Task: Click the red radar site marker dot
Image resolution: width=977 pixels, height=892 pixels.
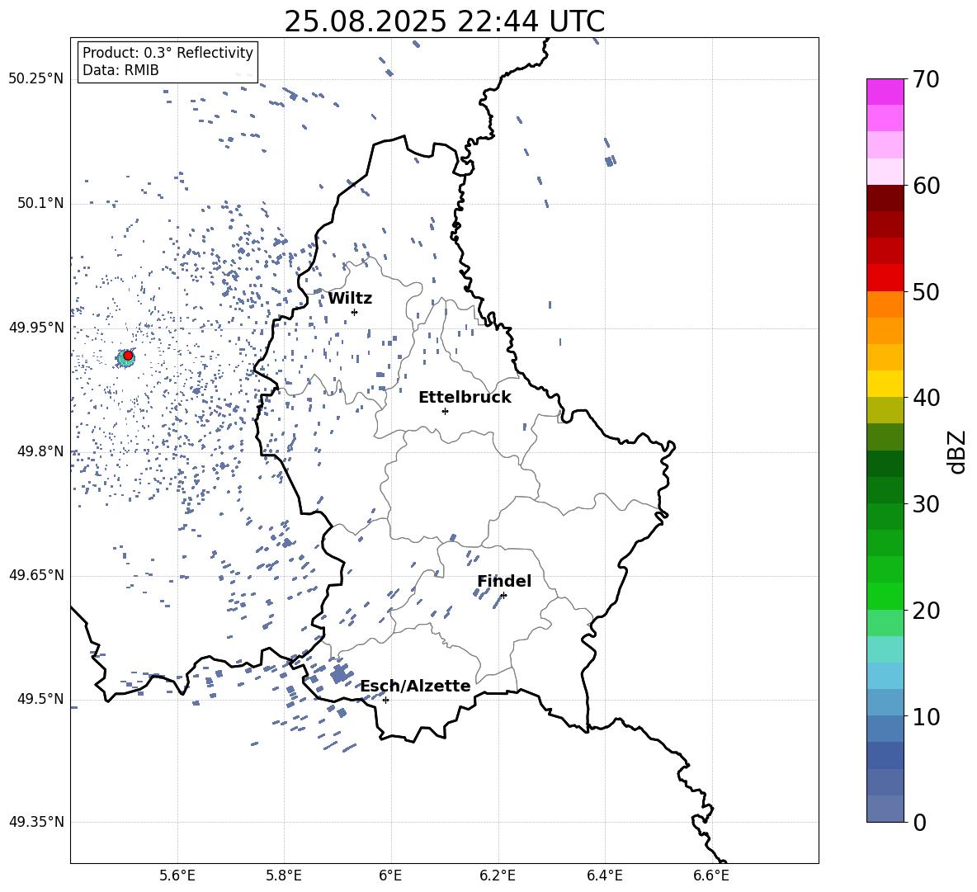Action: [x=128, y=356]
